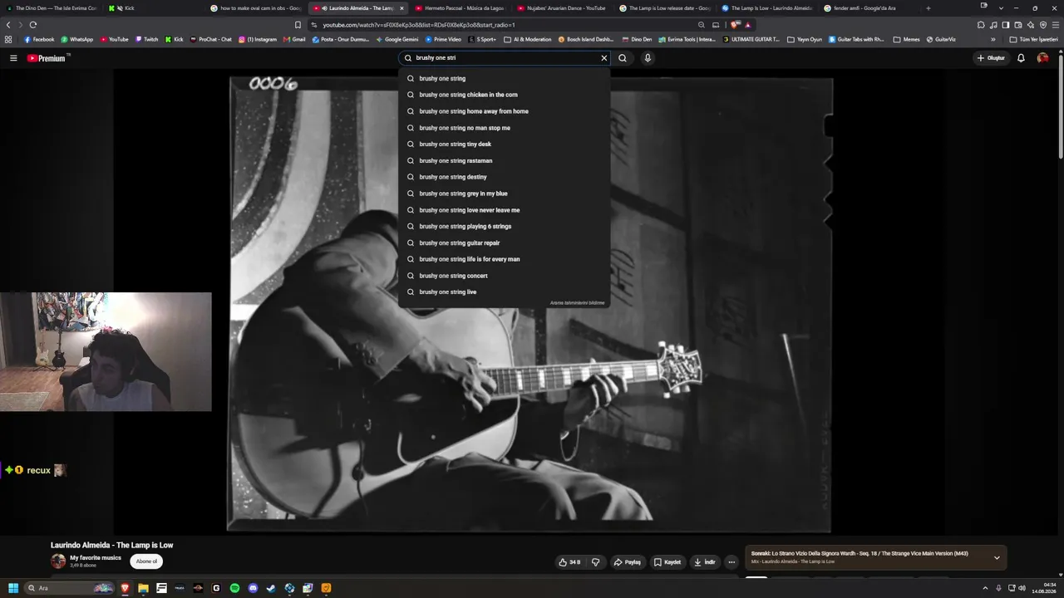
Task: Open the apps grid shortcut in bookmarks bar
Action: [x=8, y=39]
